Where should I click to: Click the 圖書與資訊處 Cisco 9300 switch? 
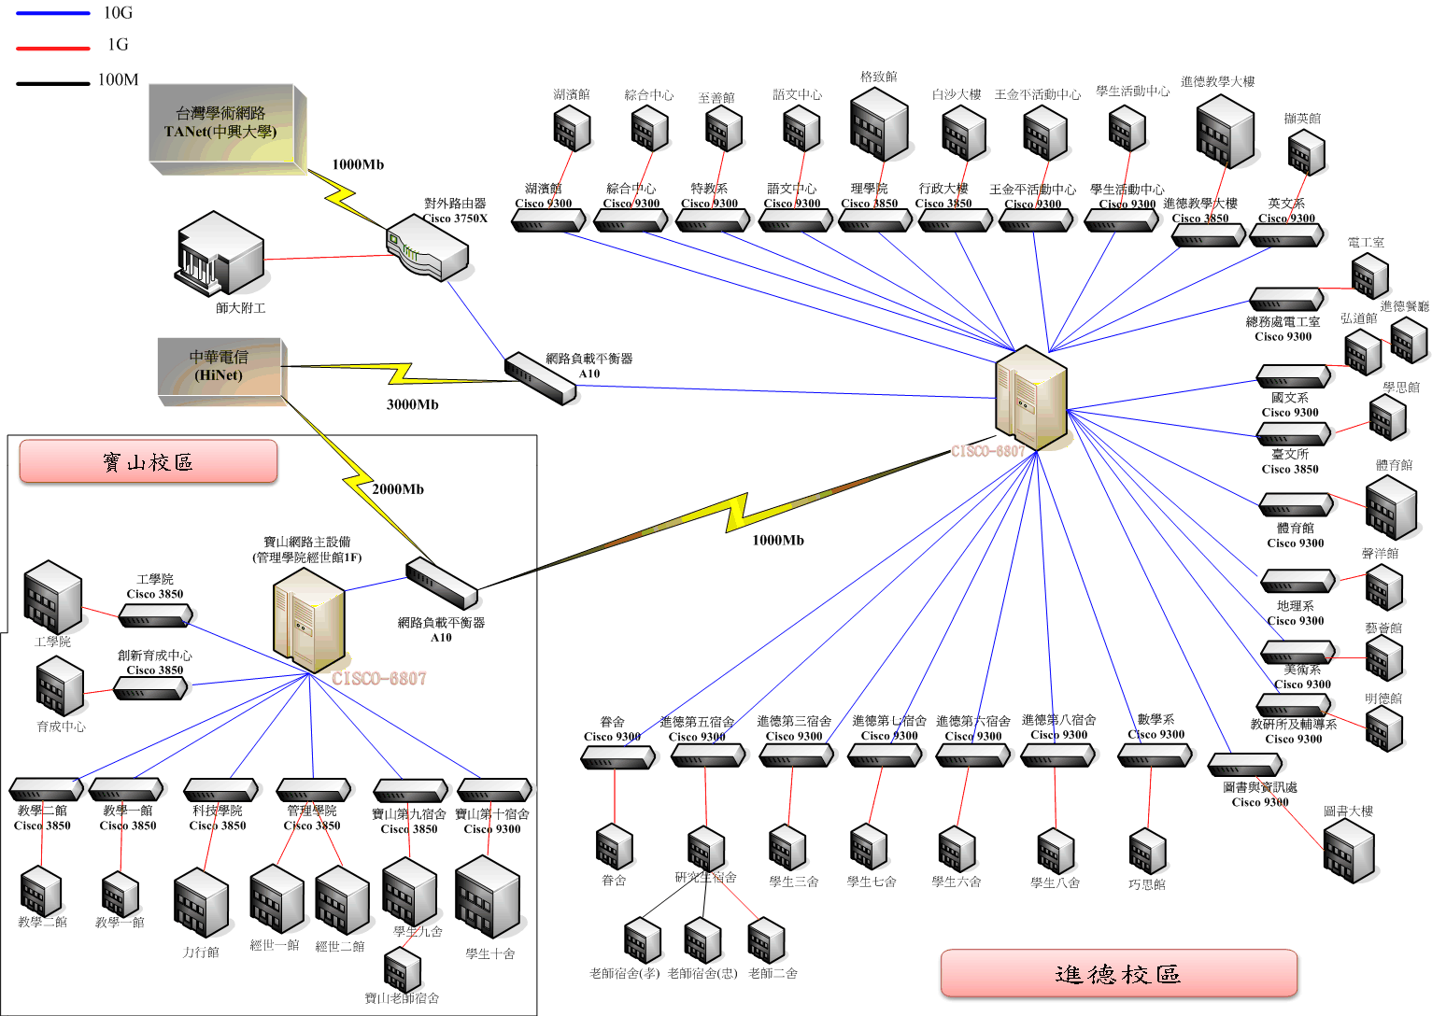(1244, 765)
